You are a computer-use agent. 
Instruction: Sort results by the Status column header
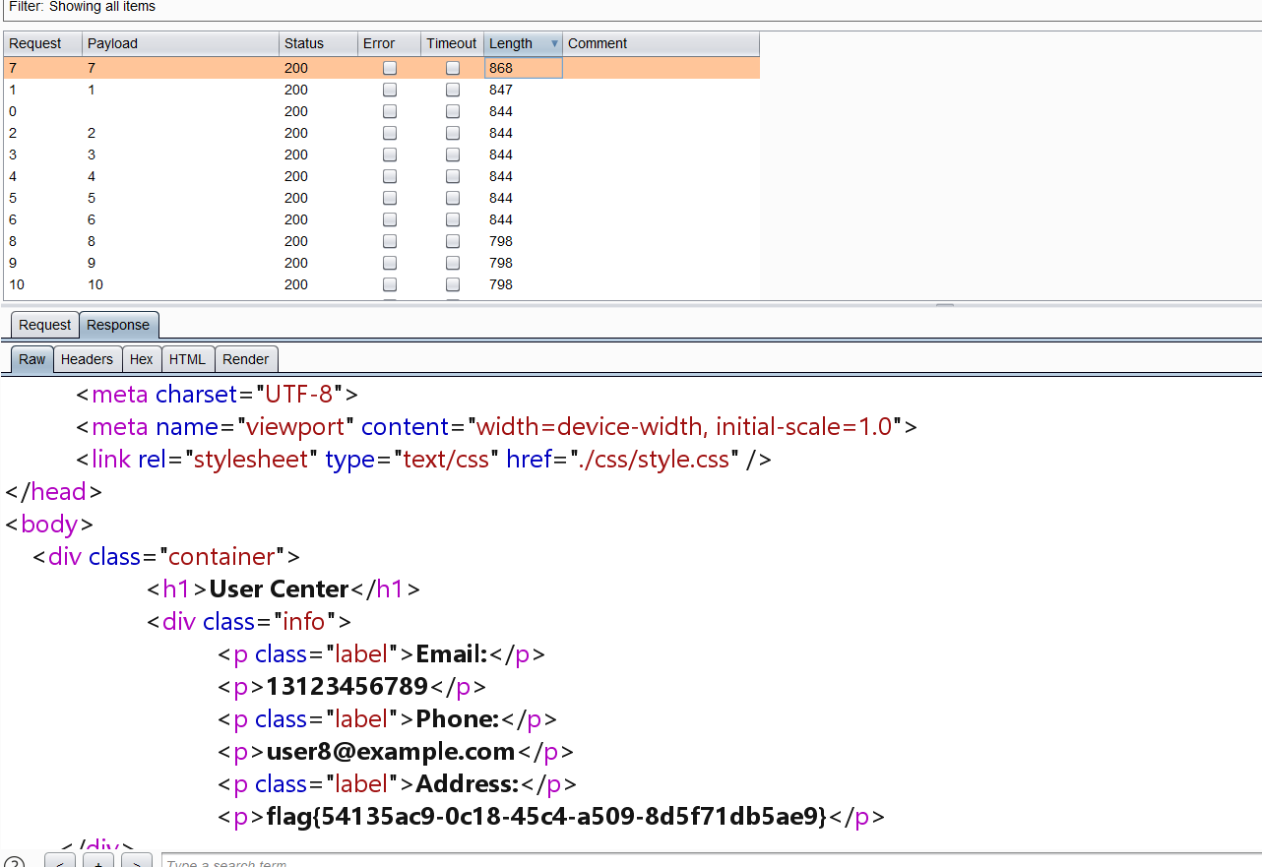coord(319,43)
